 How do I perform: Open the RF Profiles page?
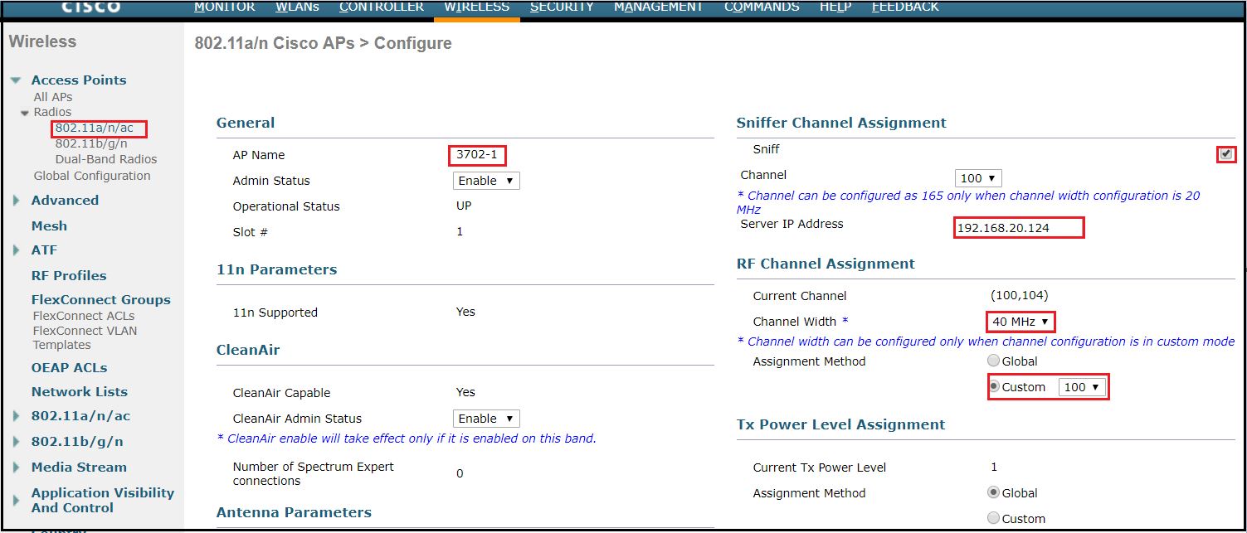(68, 274)
